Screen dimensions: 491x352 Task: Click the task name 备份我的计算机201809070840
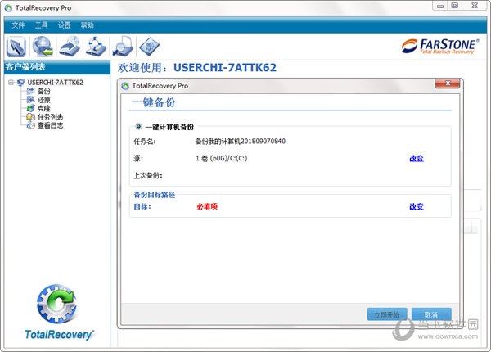tap(241, 142)
